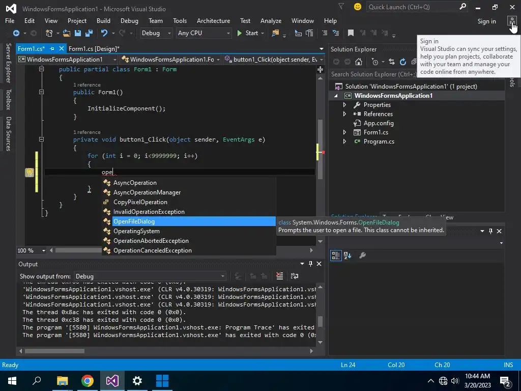Viewport: 521px width, 391px height.
Task: Expand the Form1.cs node
Action: tap(344, 132)
